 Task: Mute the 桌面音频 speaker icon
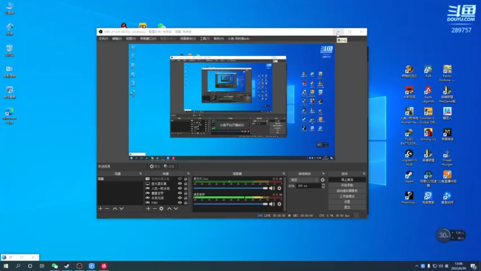[x=272, y=204]
